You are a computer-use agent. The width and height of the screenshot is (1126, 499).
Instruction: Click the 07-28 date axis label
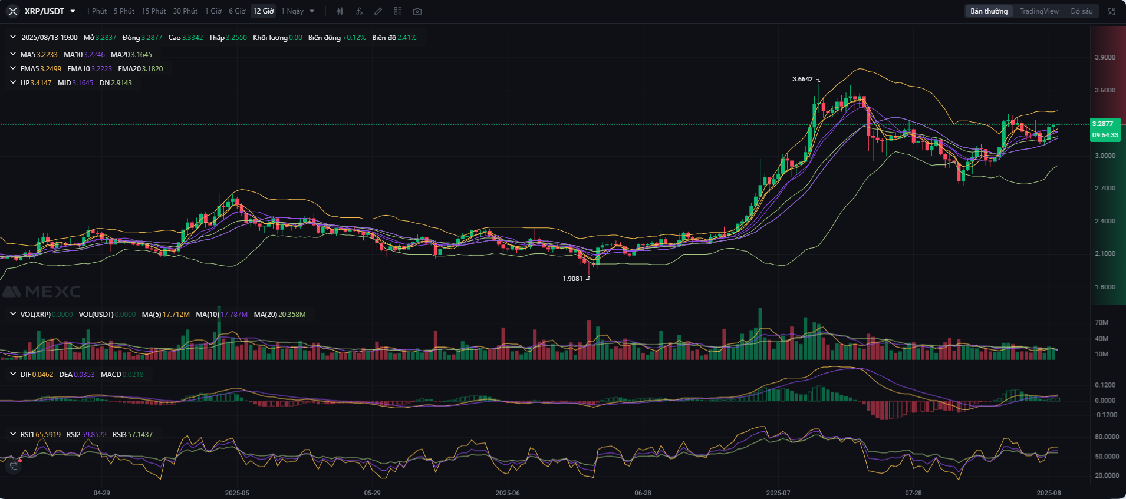[x=913, y=493]
